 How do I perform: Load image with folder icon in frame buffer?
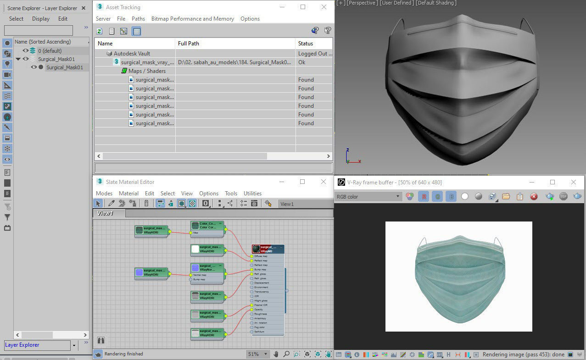pos(506,196)
